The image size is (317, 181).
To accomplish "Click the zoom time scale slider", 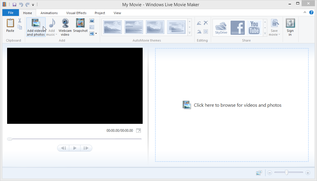I will 287,172.
